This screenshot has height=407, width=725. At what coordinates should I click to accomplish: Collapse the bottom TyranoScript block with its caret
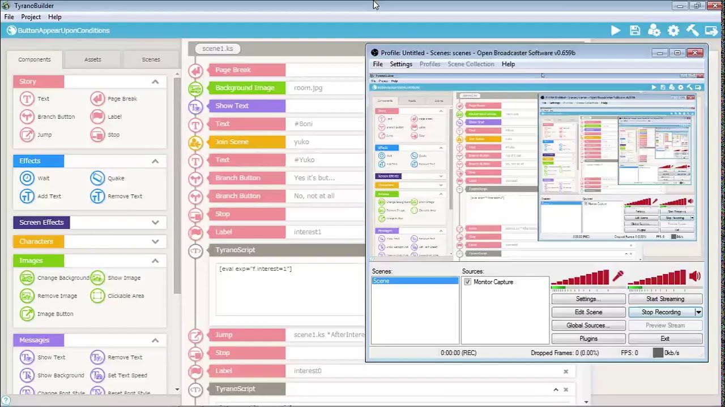point(556,389)
